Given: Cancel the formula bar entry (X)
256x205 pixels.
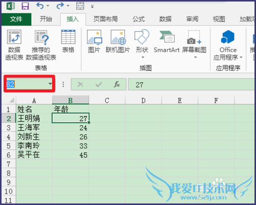Looking at the screenshot, I should pos(80,84).
